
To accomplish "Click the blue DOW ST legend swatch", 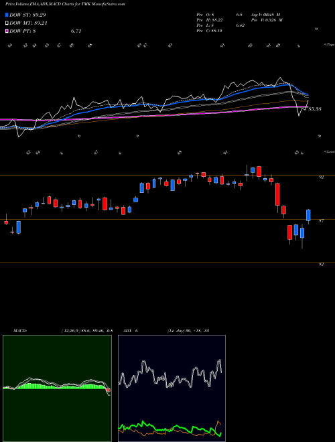I will (x=7, y=15).
